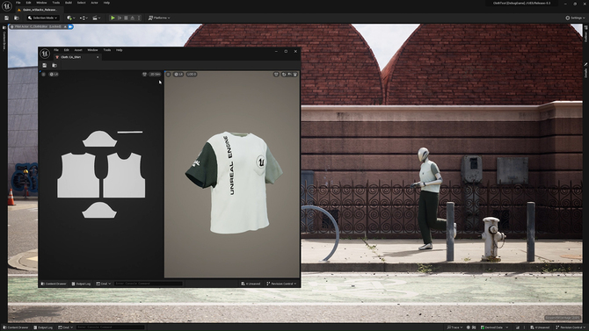This screenshot has height=331, width=589.
Task: Open Window menu in Cloth editor window
Action: [x=92, y=50]
